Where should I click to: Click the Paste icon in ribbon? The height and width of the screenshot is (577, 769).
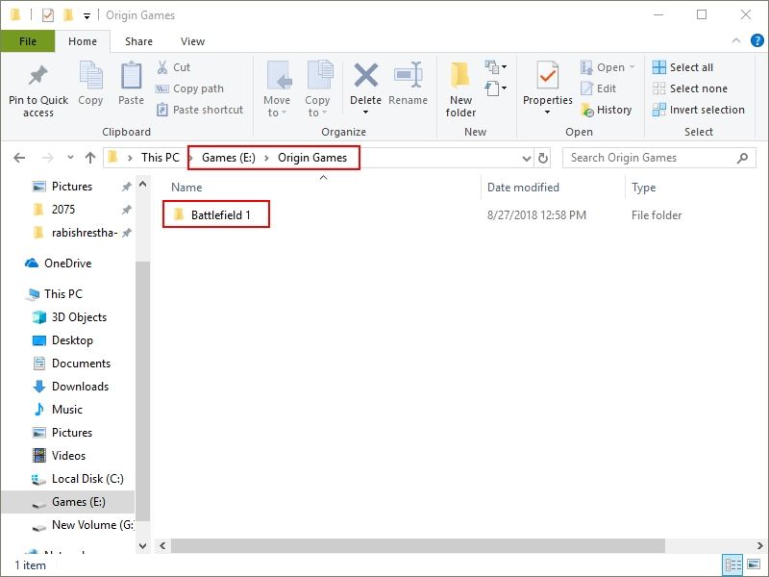point(131,77)
